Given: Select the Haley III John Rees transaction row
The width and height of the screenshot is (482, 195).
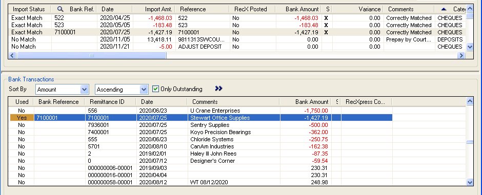Looking at the screenshot, I should pyautogui.click(x=201, y=154).
